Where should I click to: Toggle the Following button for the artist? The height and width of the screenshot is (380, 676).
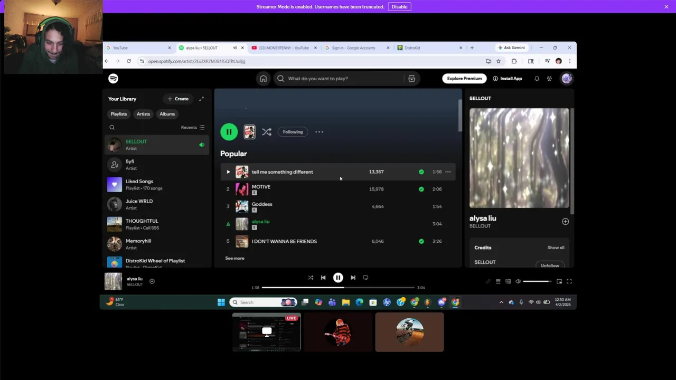[x=293, y=132]
